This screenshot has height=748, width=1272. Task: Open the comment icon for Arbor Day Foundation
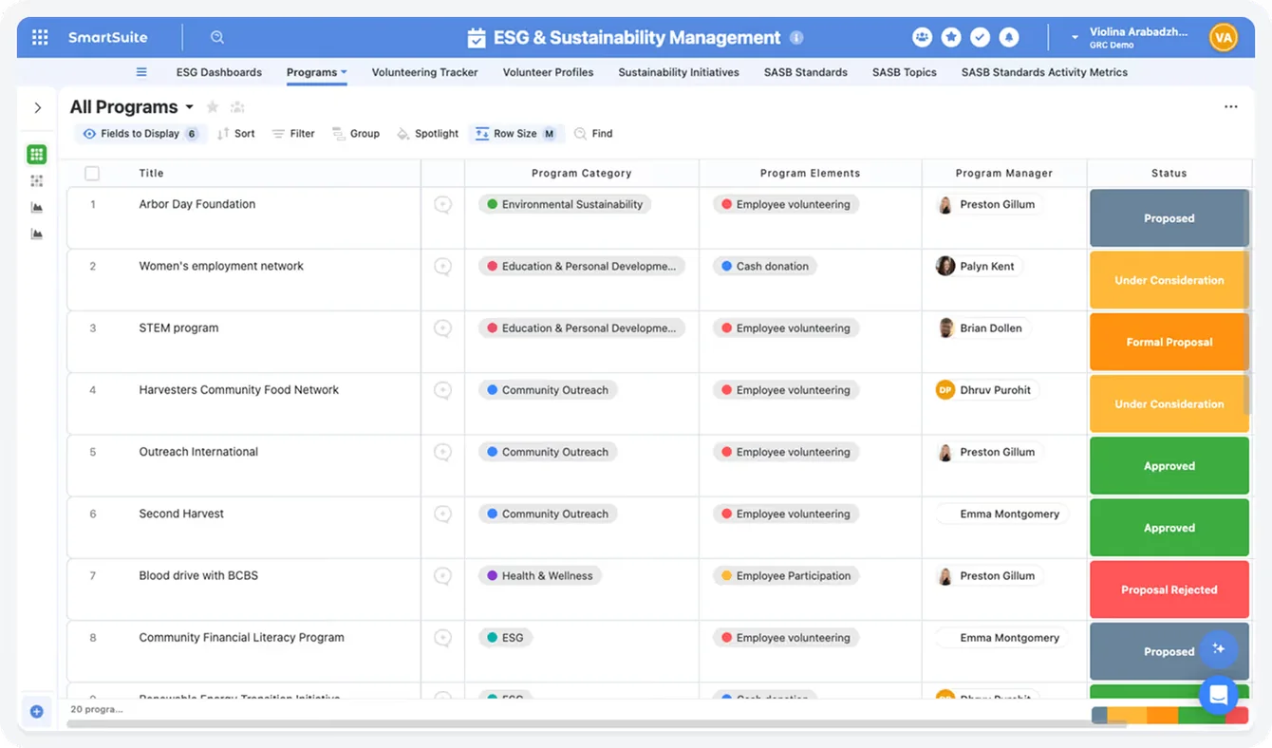coord(442,204)
